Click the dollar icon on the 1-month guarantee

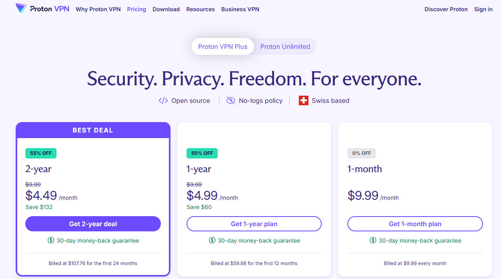click(373, 241)
